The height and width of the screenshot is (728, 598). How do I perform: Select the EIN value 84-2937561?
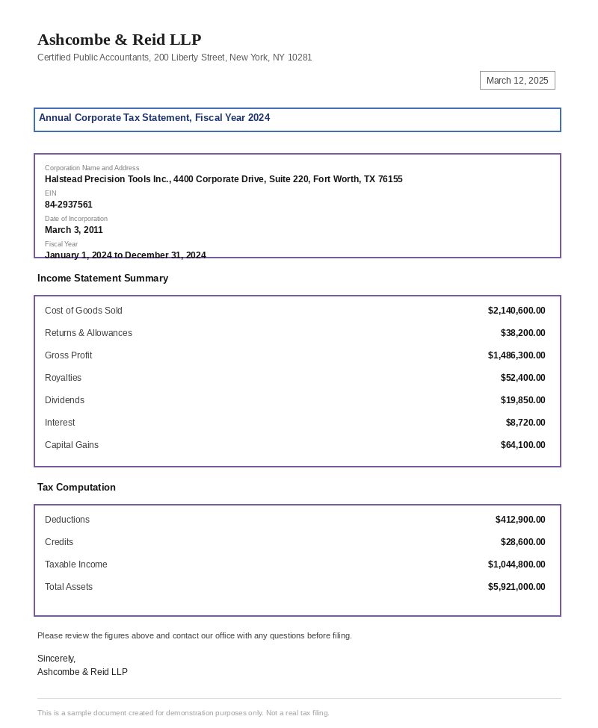69,205
